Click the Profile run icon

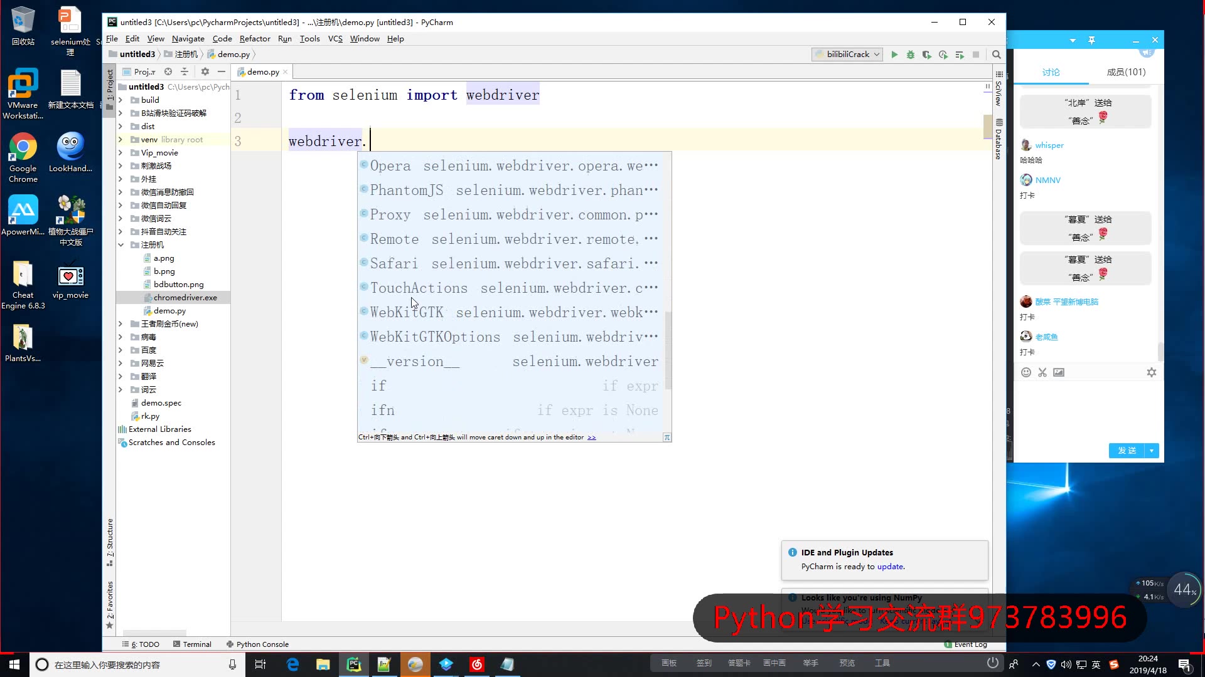[943, 55]
